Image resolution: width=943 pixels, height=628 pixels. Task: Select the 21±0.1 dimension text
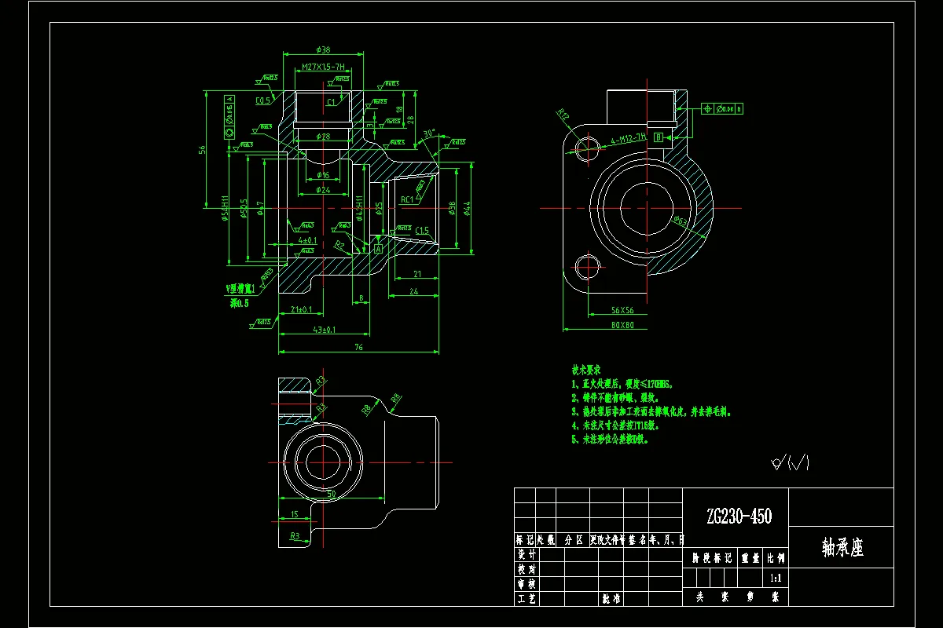coord(301,309)
